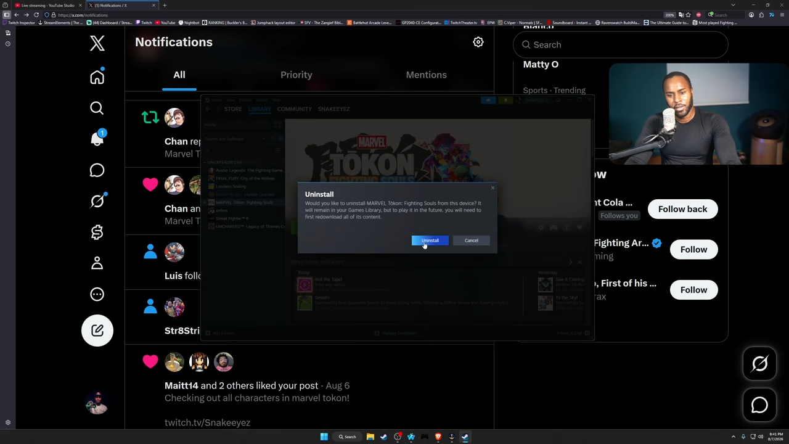Switch to the Priority notifications tab
The height and width of the screenshot is (444, 789).
pyautogui.click(x=296, y=75)
